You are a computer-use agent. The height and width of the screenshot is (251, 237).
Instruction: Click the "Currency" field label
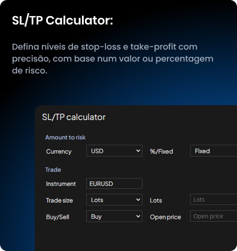(x=59, y=151)
